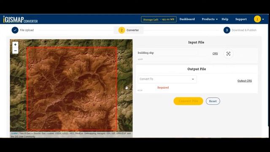Click the File Upload checkmark step
The width and height of the screenshot is (270, 152).
15,30
